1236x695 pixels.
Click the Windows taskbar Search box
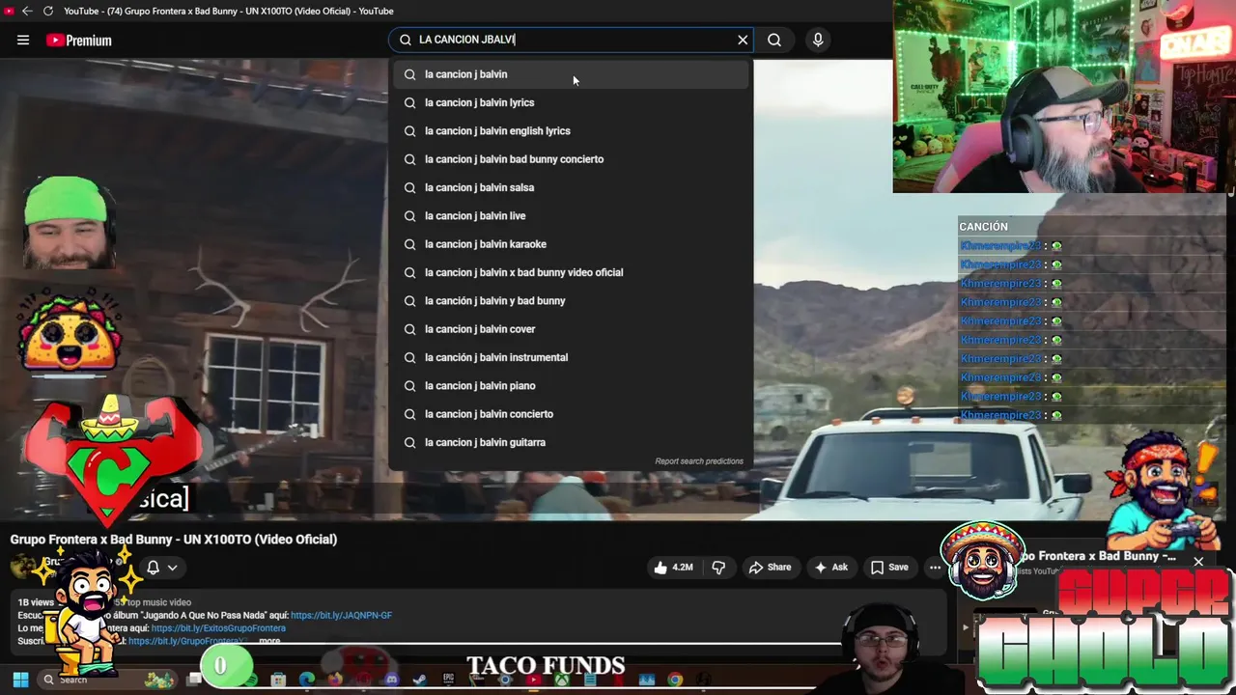coord(106,680)
